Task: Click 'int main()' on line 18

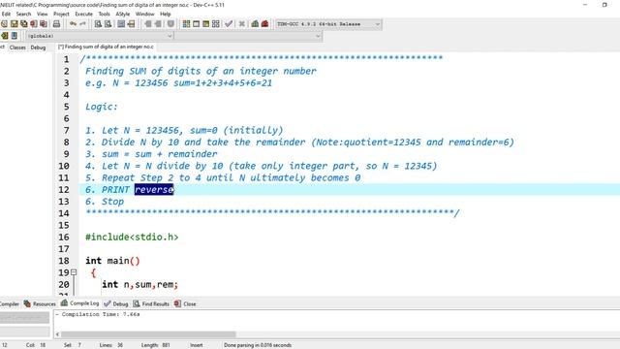Action: pyautogui.click(x=112, y=261)
